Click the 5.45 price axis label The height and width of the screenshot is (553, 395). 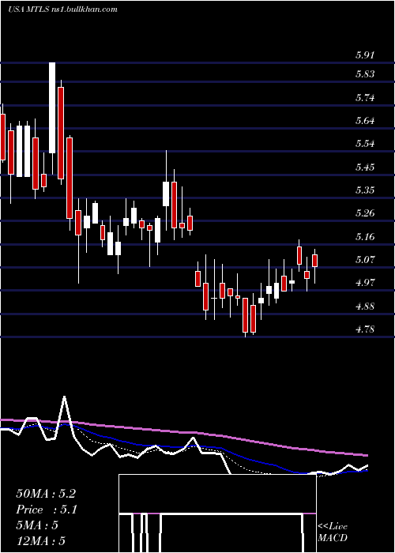(x=365, y=167)
